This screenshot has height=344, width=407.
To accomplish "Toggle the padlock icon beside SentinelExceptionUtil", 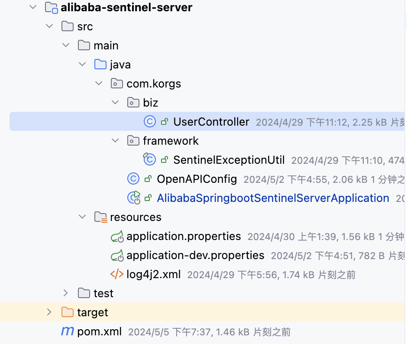I will pyautogui.click(x=164, y=159).
